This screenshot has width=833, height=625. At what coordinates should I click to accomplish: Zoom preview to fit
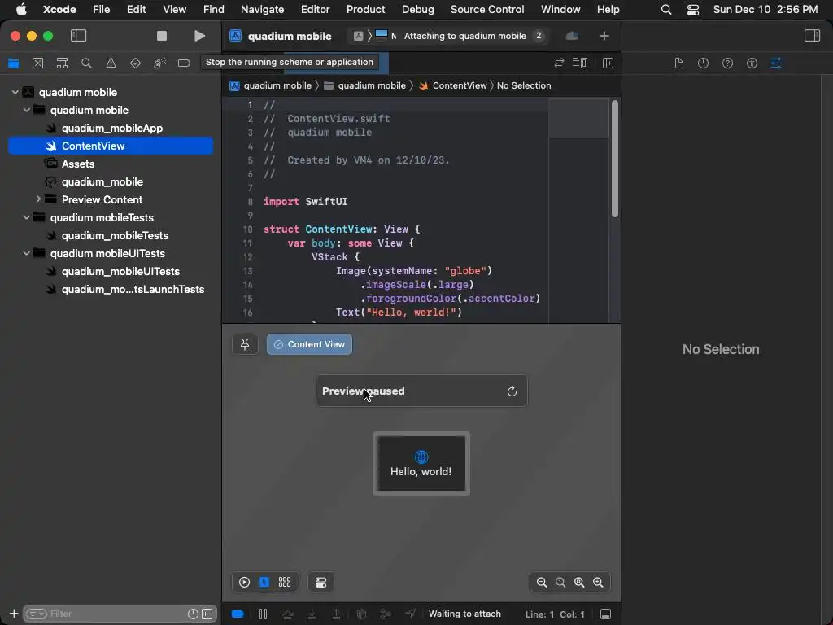579,583
